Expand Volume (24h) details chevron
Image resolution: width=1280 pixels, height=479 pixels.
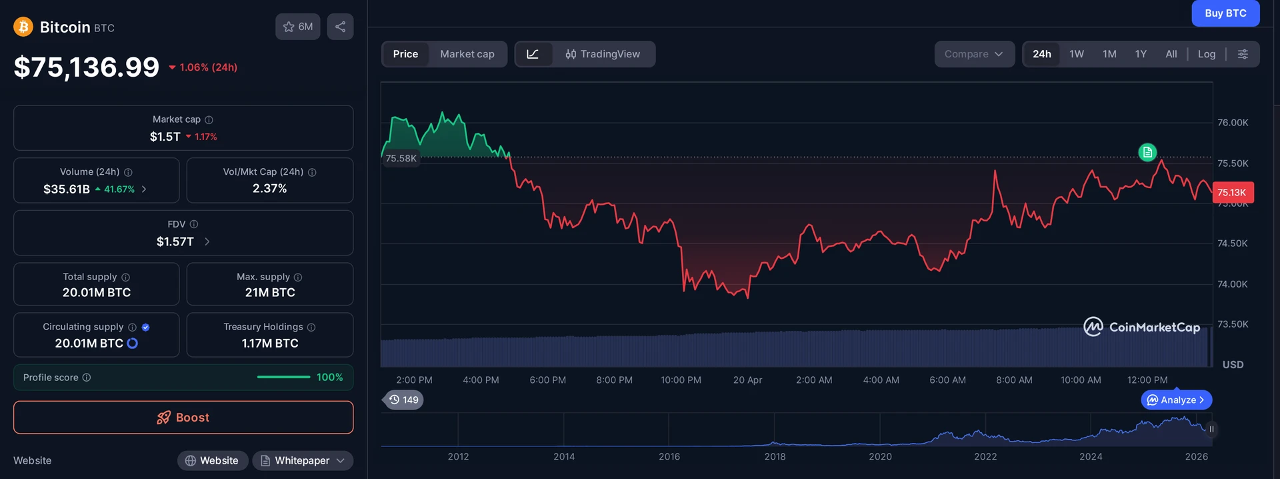pos(144,189)
